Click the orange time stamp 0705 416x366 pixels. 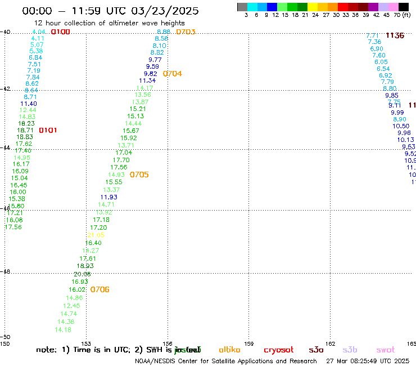(139, 175)
